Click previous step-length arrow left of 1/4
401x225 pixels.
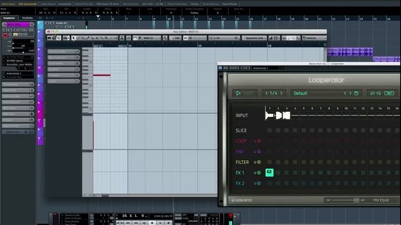pos(266,93)
